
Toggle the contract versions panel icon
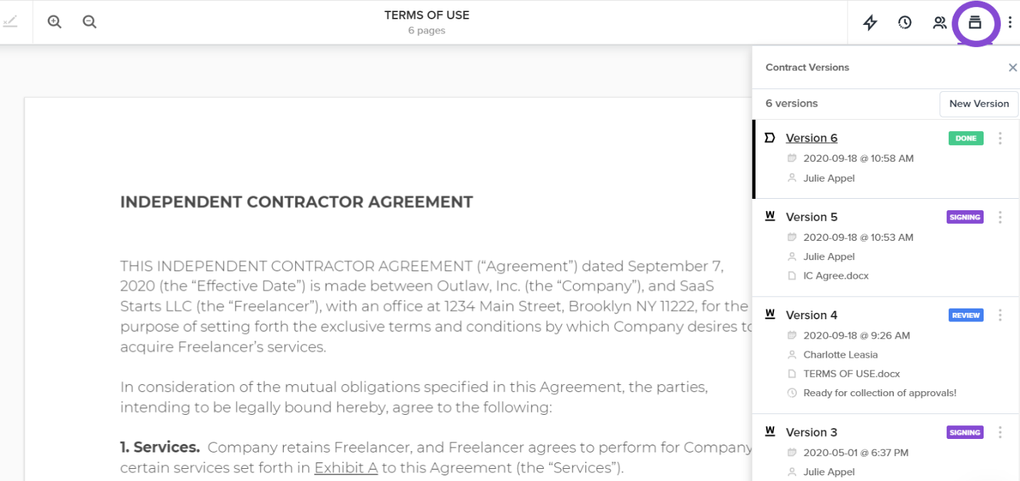coord(974,22)
